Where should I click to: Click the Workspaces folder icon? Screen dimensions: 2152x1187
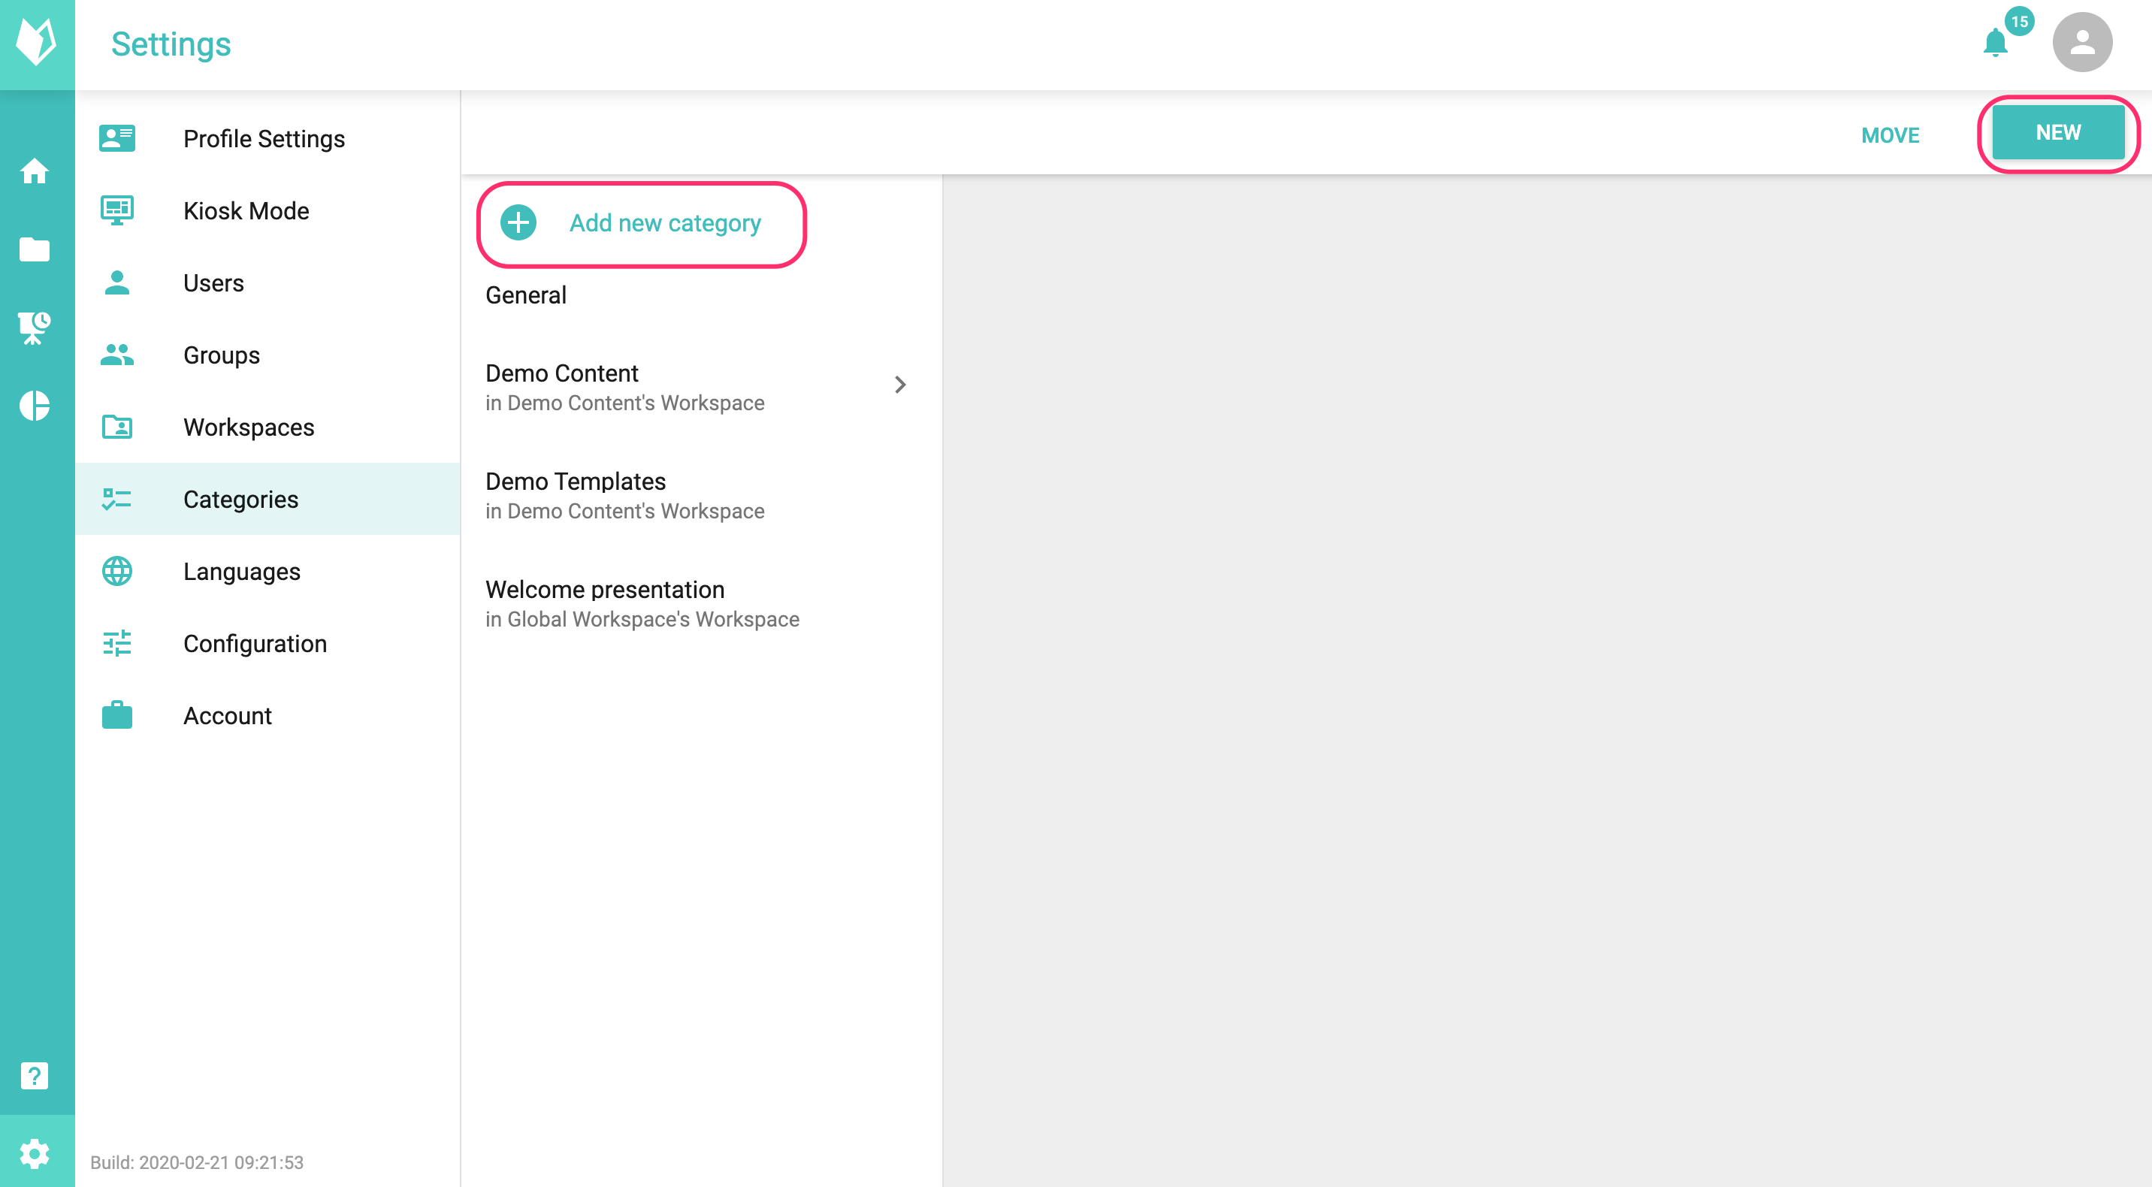[117, 427]
